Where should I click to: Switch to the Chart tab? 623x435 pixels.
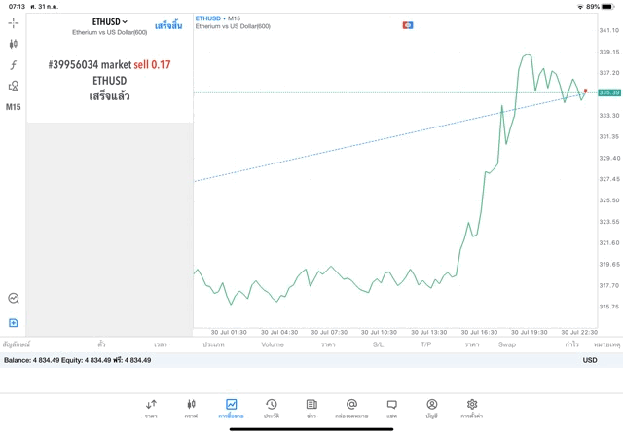(x=191, y=408)
